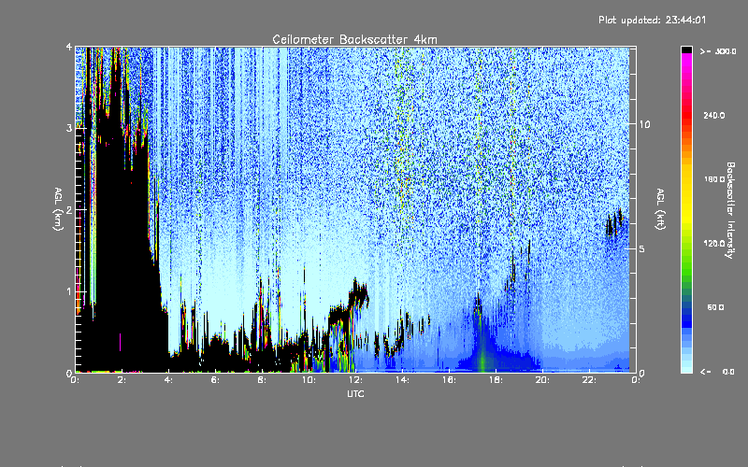Click the 4 km altitude tick label
Image resolution: width=748 pixels, height=467 pixels.
tap(69, 47)
